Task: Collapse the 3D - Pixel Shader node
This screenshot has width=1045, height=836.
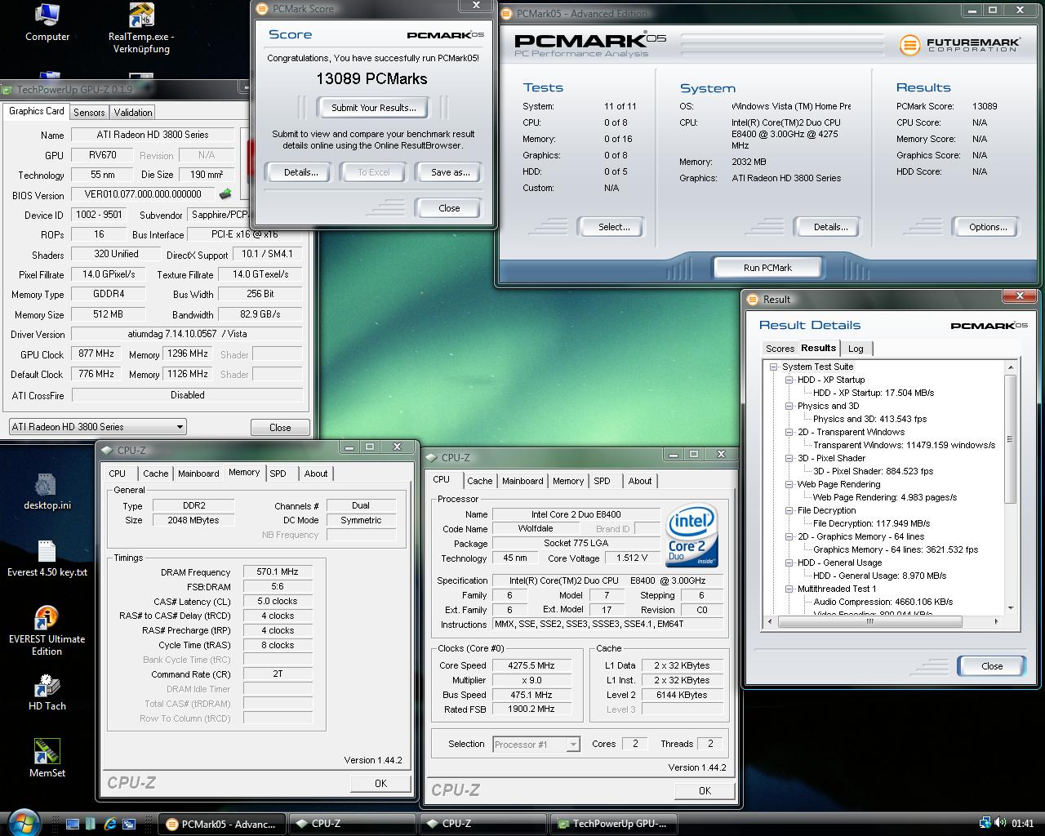Action: pyautogui.click(x=789, y=458)
